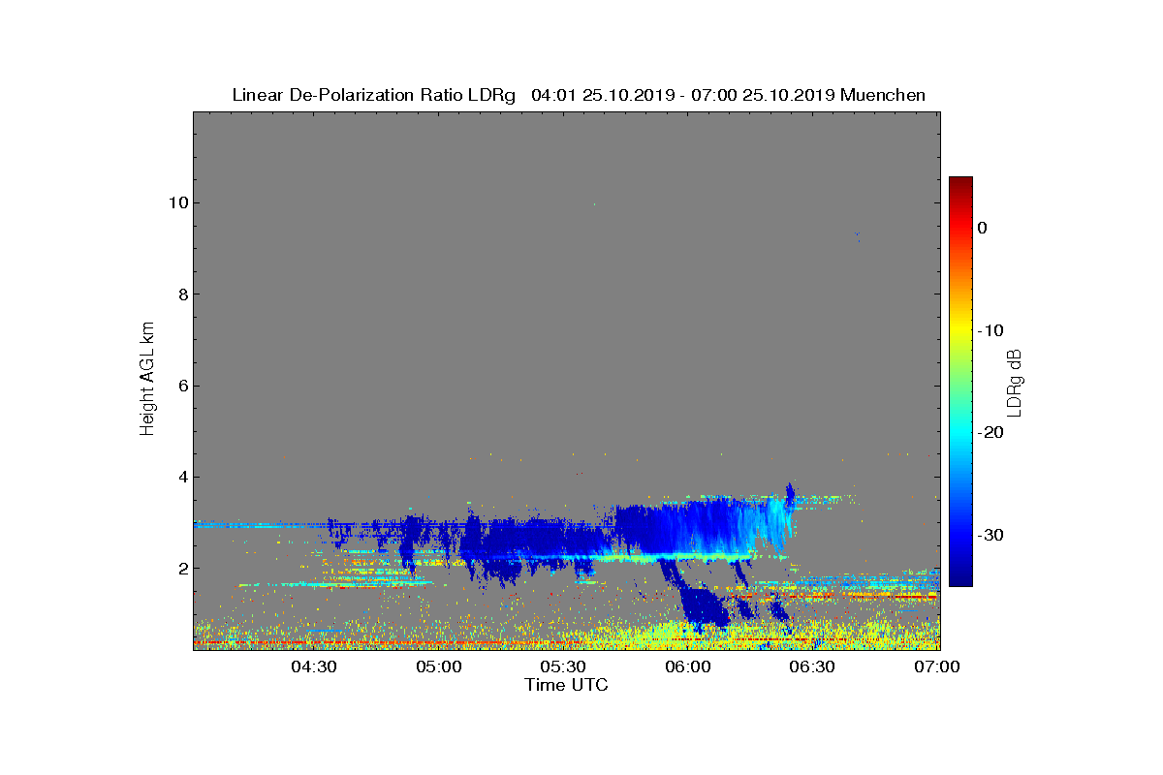Click the colorbar label '-10'
The height and width of the screenshot is (775, 1163).
coord(989,330)
